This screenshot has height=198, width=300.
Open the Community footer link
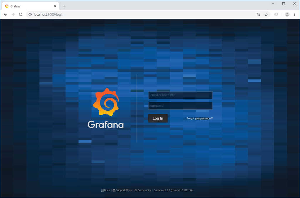tap(143, 190)
